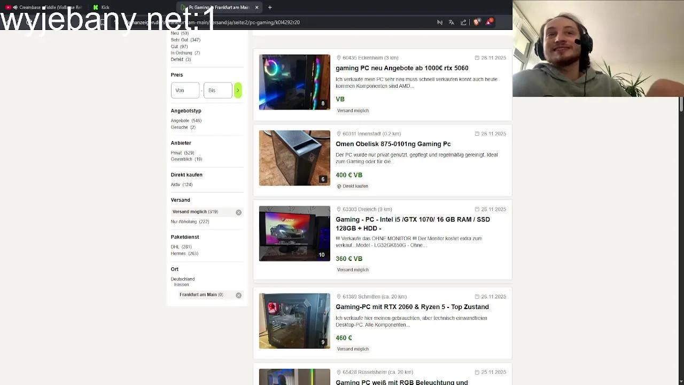Image resolution: width=684 pixels, height=385 pixels.
Task: Click the page vertical scrollbar
Action: click(681, 104)
